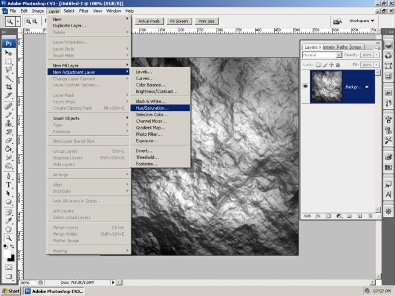
Task: Toggle lock position
Action: tap(331, 64)
